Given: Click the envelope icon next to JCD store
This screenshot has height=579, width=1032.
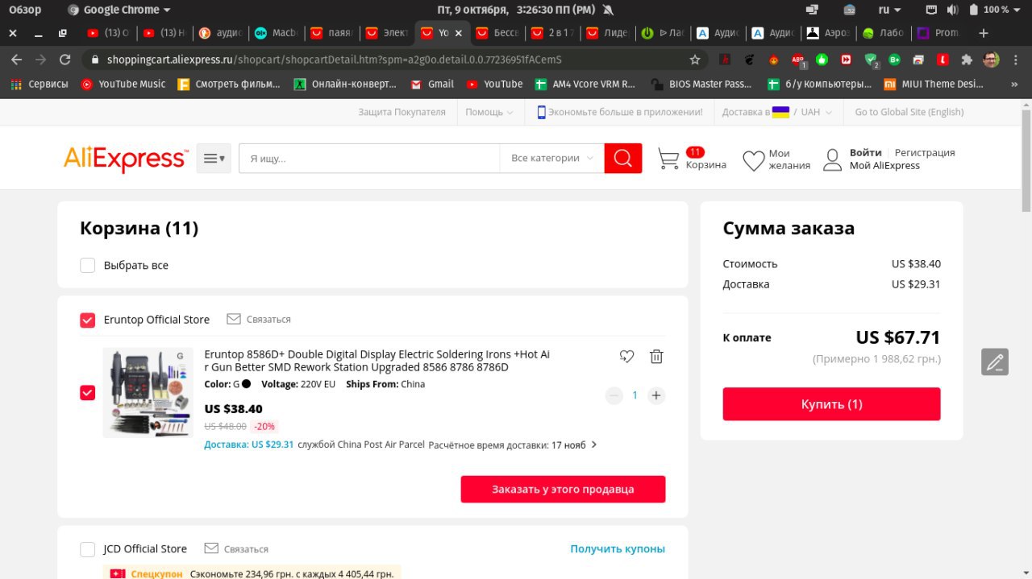Looking at the screenshot, I should coord(211,548).
